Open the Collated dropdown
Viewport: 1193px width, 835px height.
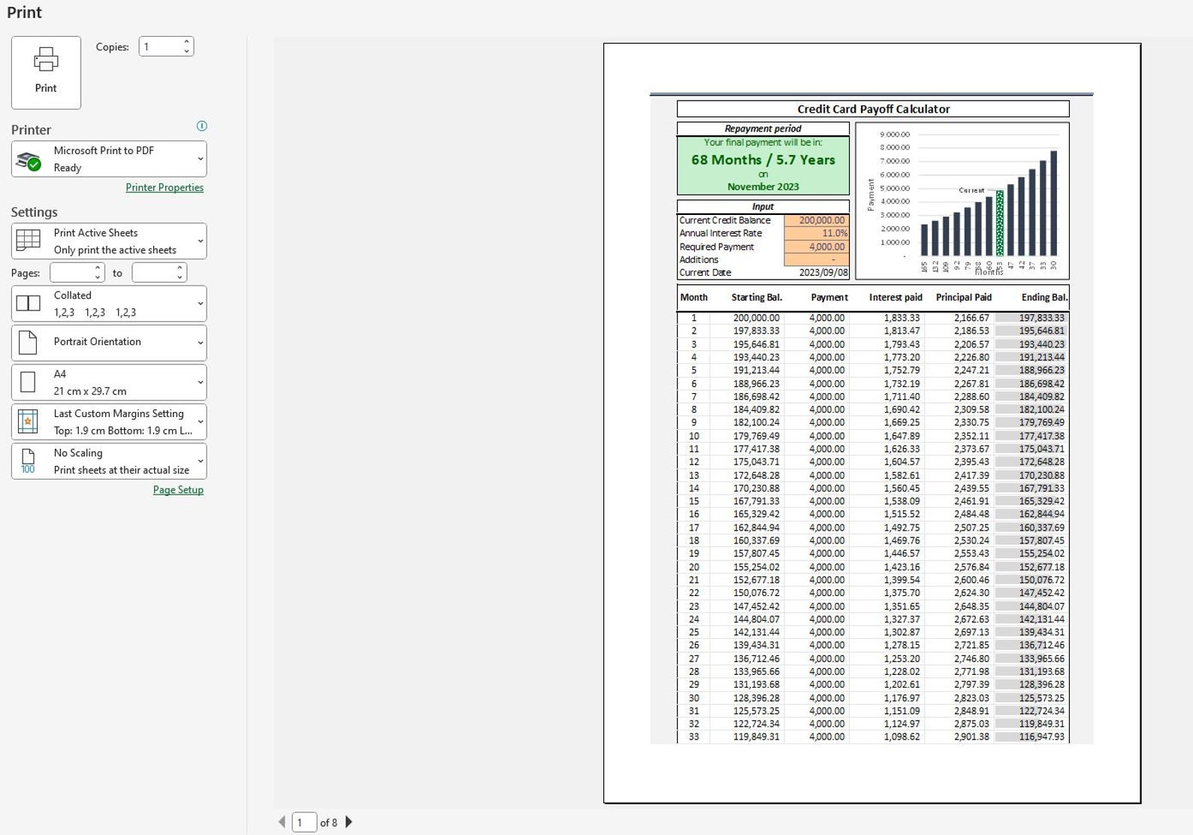pyautogui.click(x=109, y=304)
